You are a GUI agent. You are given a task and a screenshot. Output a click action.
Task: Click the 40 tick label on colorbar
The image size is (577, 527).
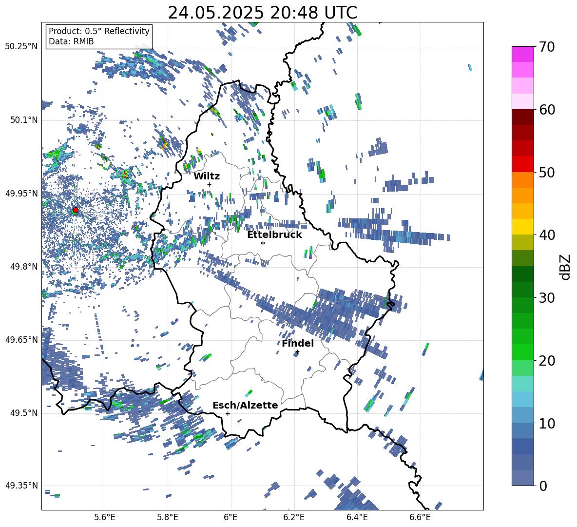pos(546,235)
